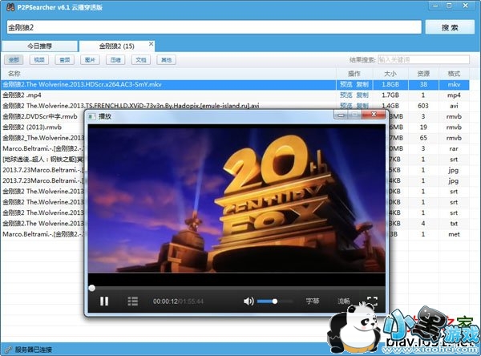481x356 pixels.
Task: Filter results by 全部
Action: point(14,59)
